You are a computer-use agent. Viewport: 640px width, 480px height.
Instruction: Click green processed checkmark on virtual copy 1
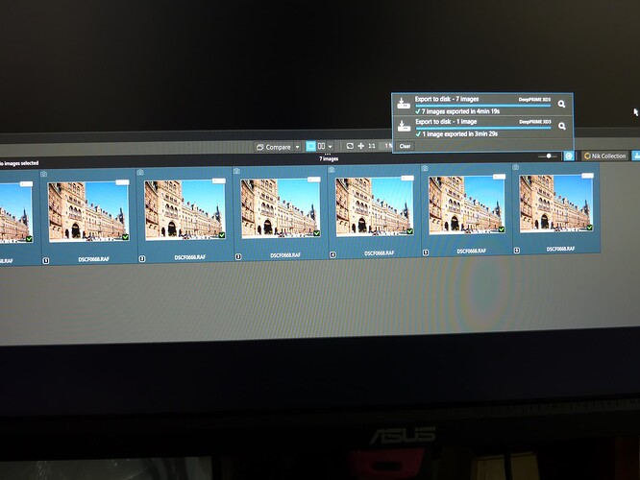click(125, 237)
